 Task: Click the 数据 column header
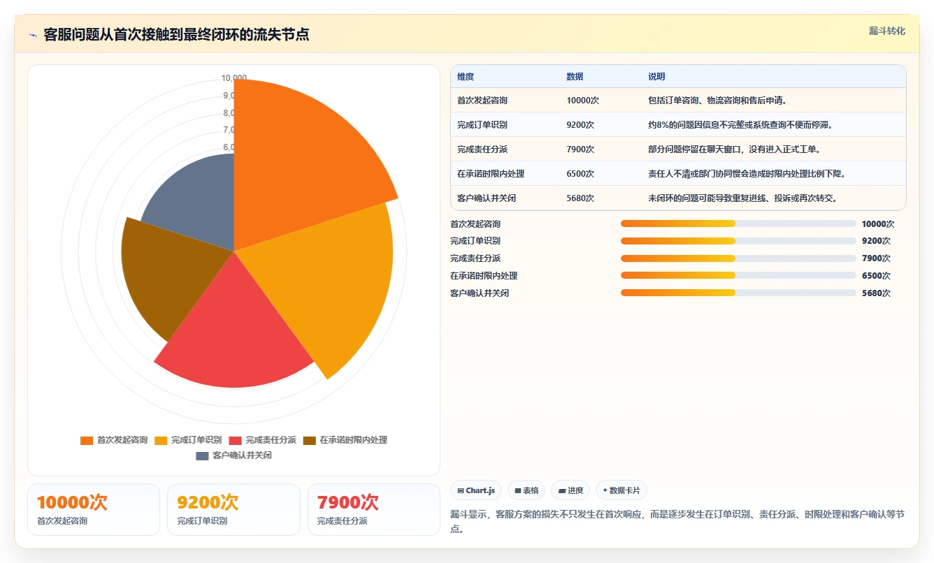[575, 77]
